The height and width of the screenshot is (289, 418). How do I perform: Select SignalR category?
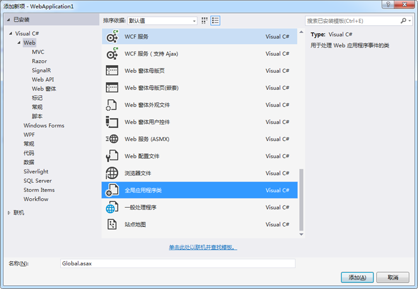(x=41, y=71)
